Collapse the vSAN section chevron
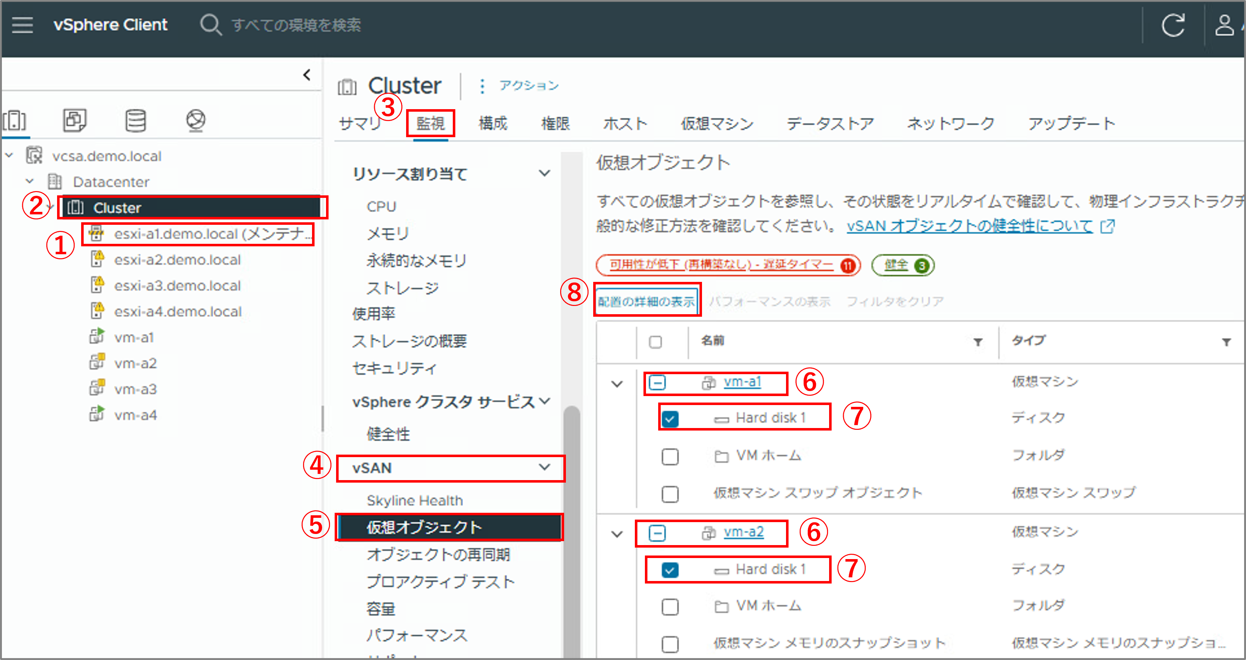The width and height of the screenshot is (1246, 660). [545, 468]
